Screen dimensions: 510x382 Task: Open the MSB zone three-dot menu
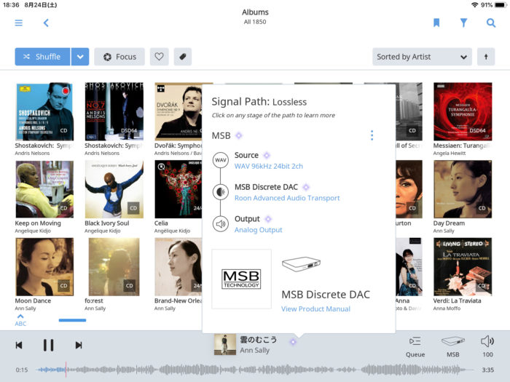(x=372, y=135)
